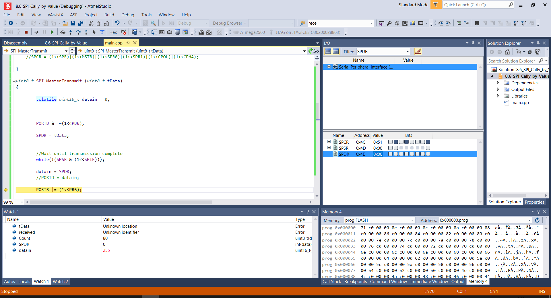Viewport: 551px width, 298px height.
Task: Click the Go button in navigation bar
Action: click(314, 51)
